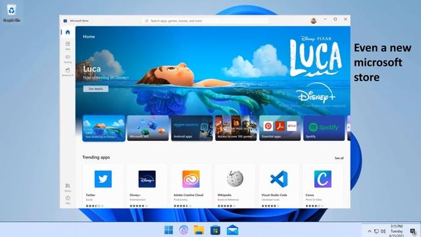Select the Luca carousel thumbnail

click(x=104, y=128)
